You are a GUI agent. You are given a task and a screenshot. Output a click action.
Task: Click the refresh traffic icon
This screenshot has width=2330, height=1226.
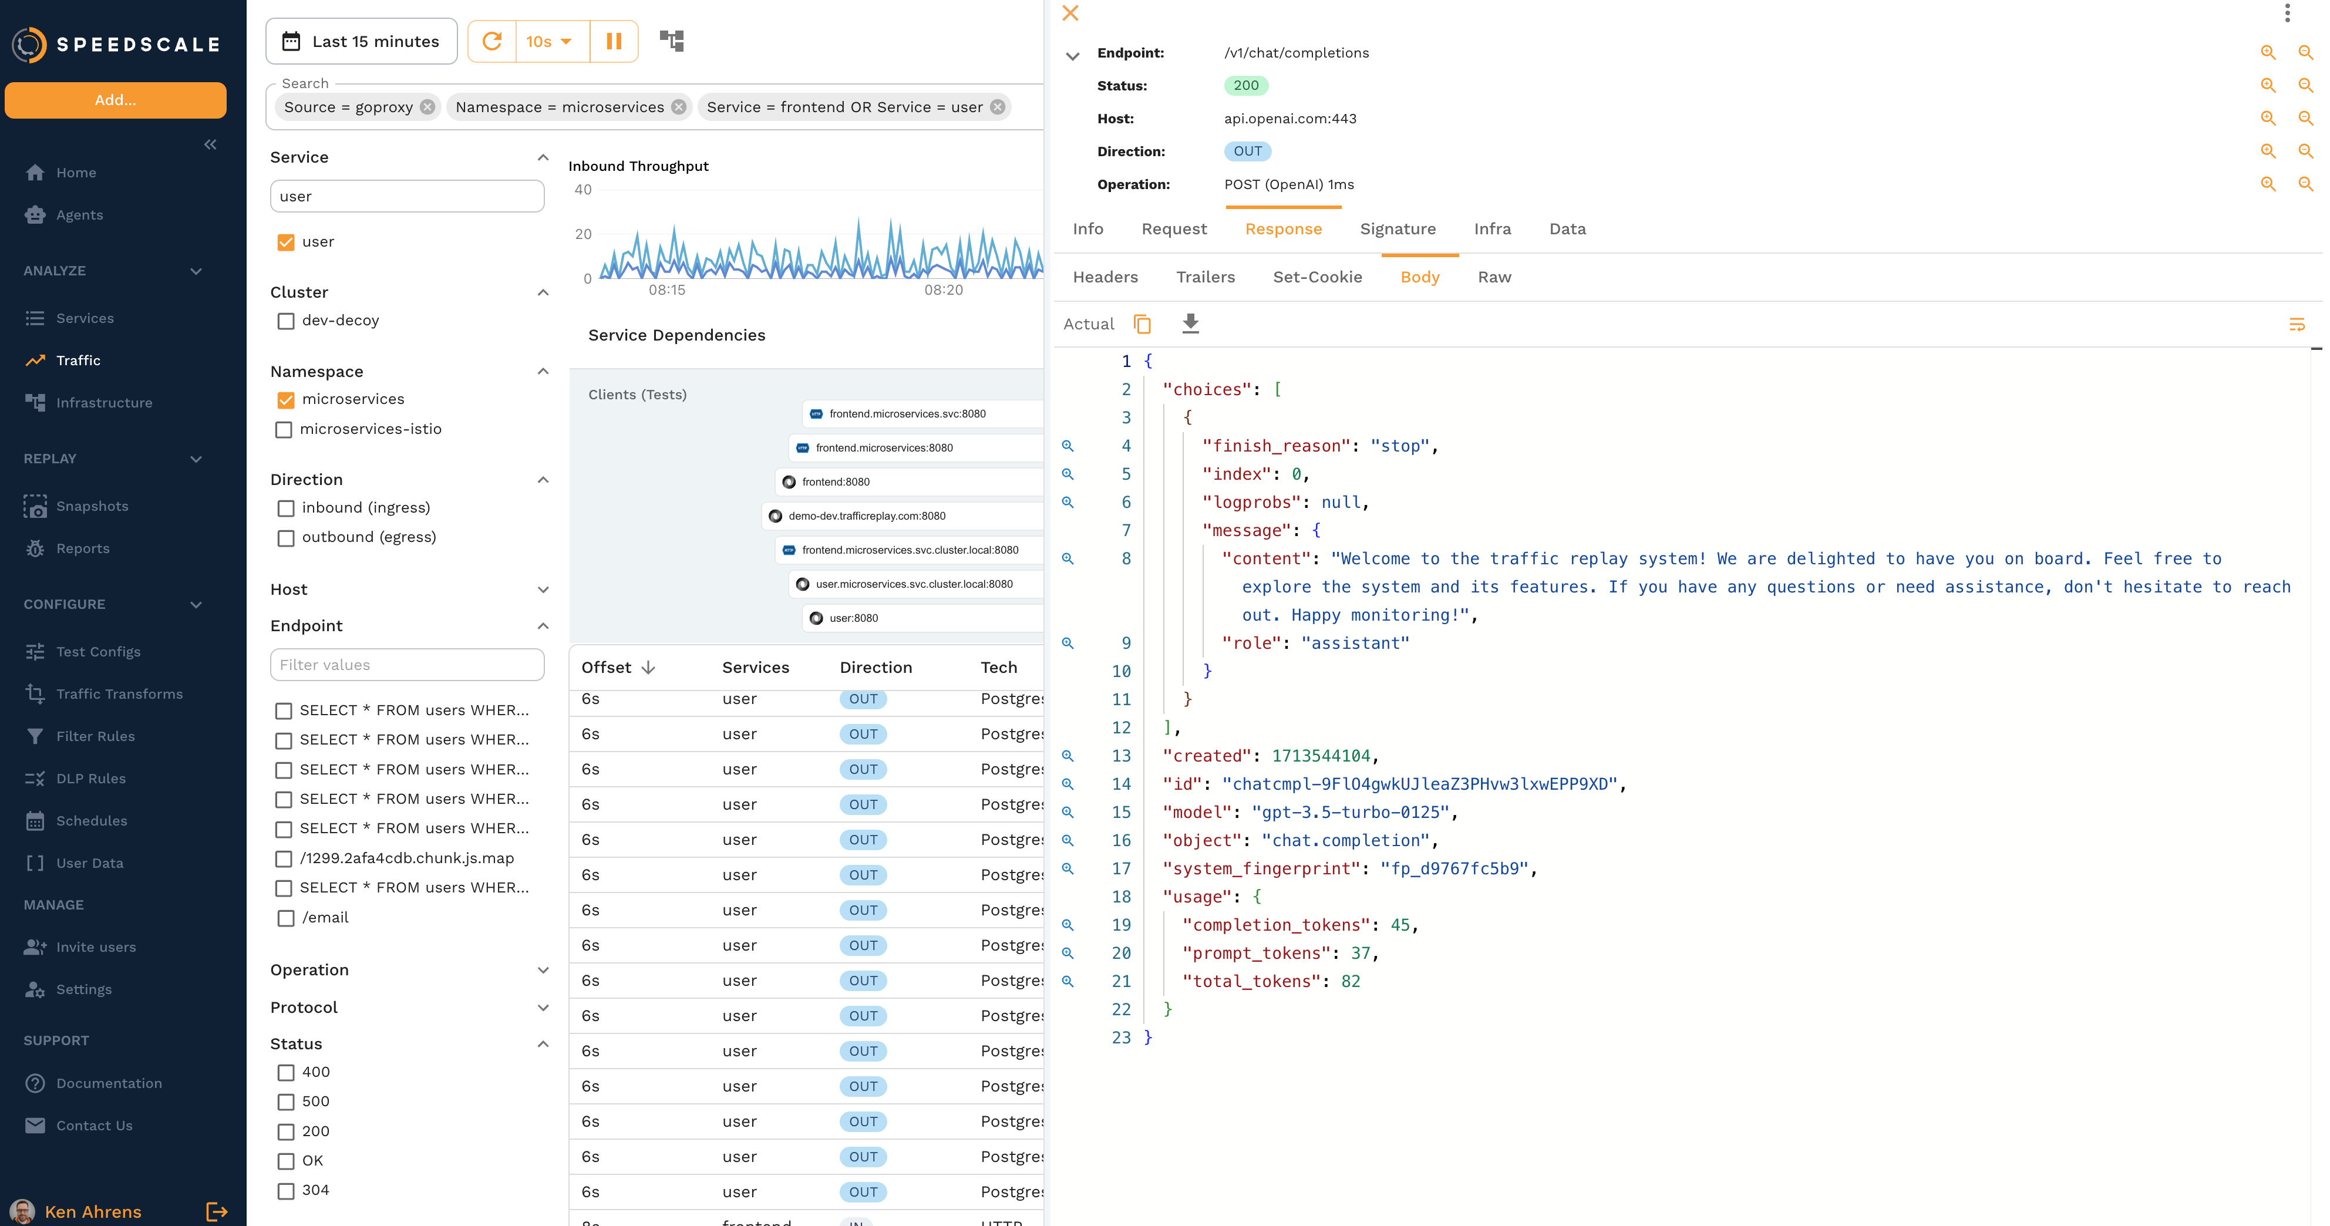pos(492,42)
